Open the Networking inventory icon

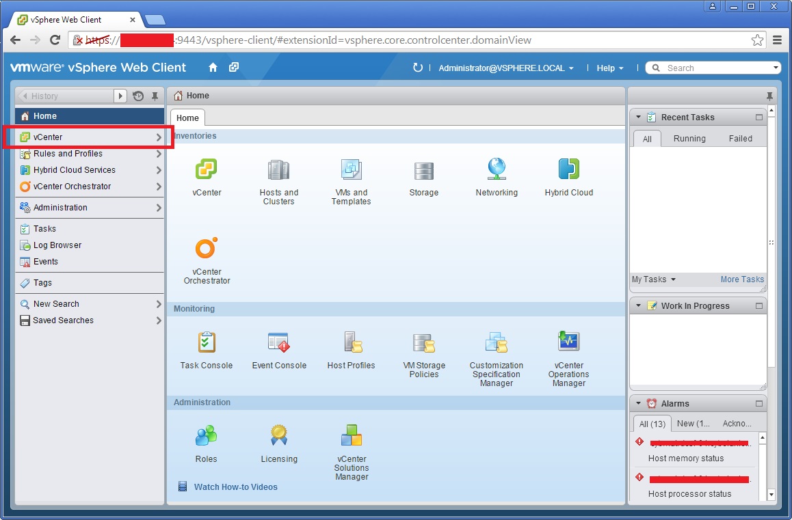[x=497, y=169]
